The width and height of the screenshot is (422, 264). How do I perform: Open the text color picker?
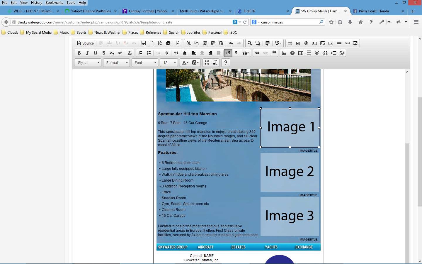click(x=185, y=62)
